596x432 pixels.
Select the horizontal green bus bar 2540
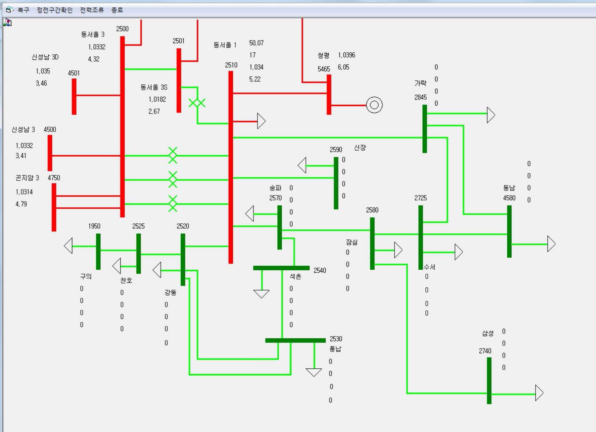tap(281, 268)
